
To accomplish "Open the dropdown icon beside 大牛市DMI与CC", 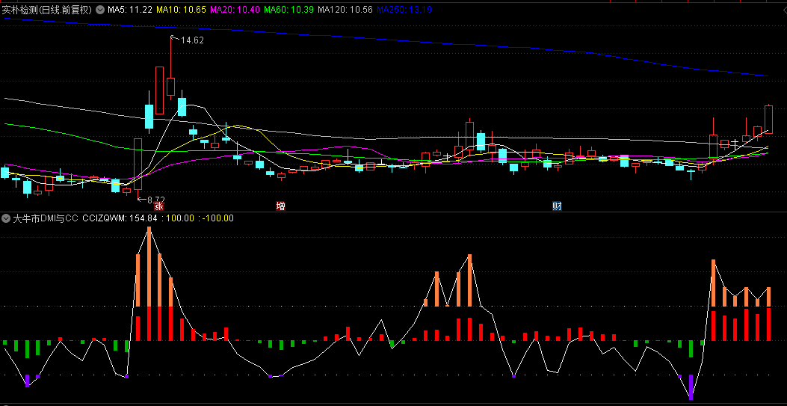I will click(x=6, y=218).
